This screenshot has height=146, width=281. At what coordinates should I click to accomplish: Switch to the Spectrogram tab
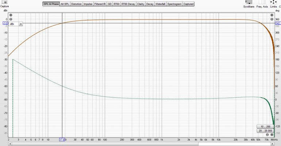(x=174, y=4)
